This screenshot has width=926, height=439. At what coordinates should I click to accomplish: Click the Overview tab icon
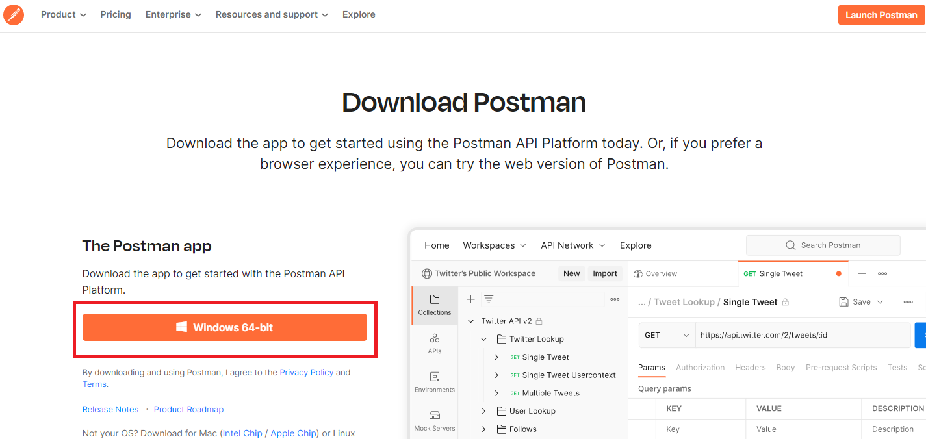click(638, 274)
